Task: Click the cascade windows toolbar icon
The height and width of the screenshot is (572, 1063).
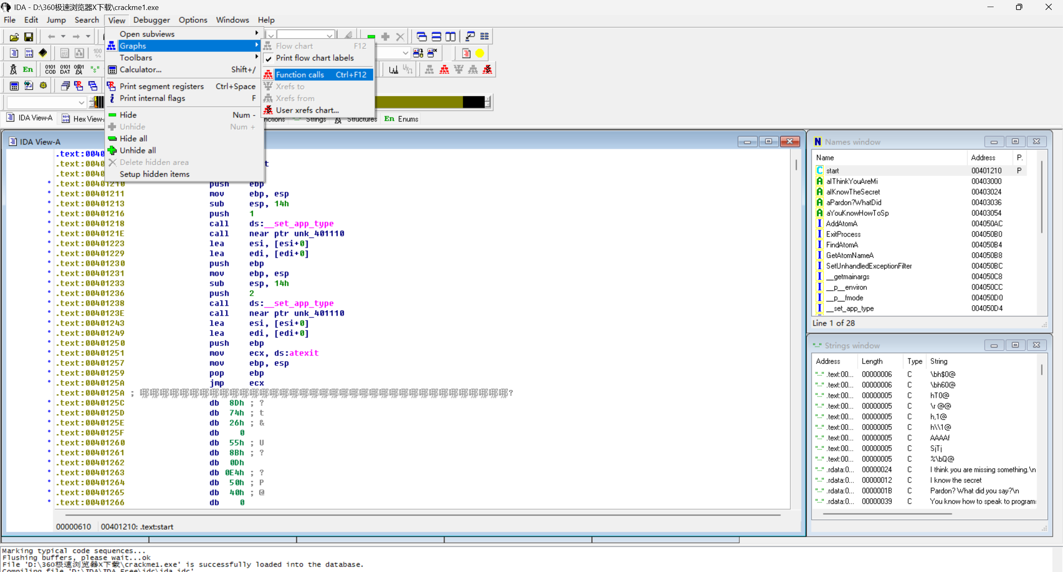Action: coord(421,37)
